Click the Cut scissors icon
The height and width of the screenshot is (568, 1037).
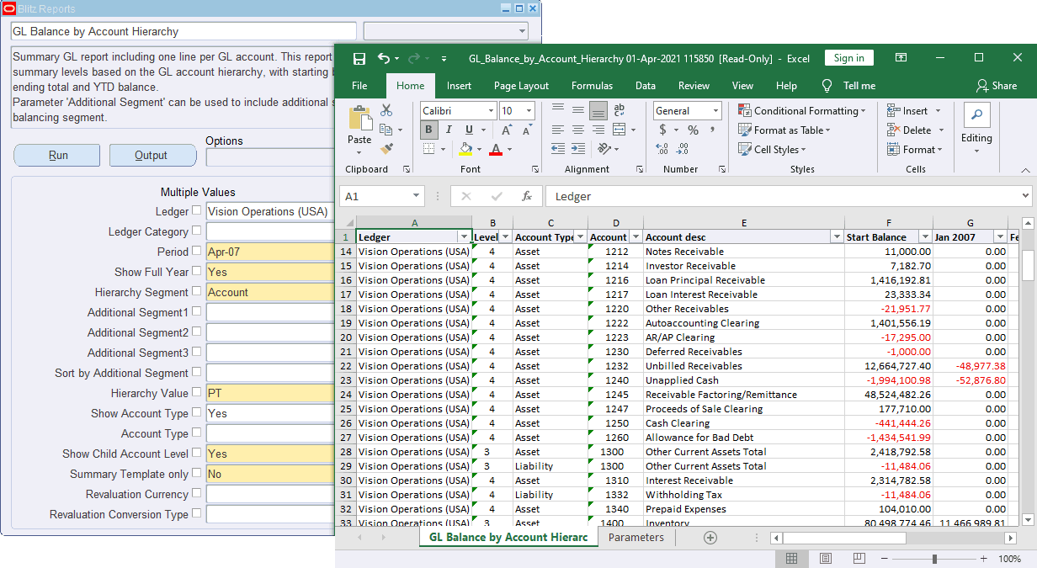pyautogui.click(x=386, y=110)
